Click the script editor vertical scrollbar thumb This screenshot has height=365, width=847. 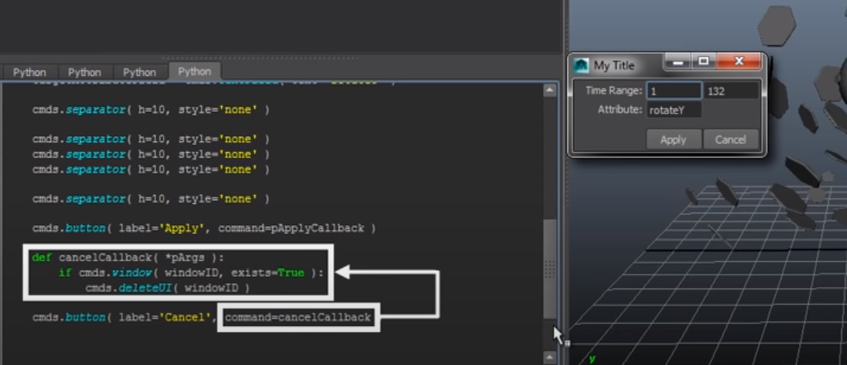550,269
